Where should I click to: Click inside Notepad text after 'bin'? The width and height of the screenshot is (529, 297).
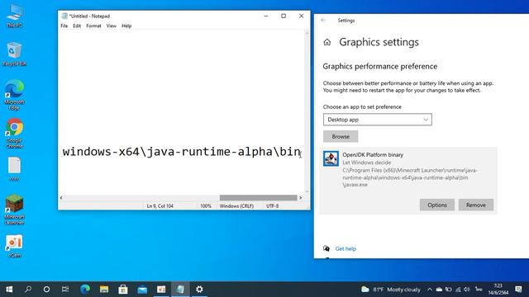pos(301,152)
